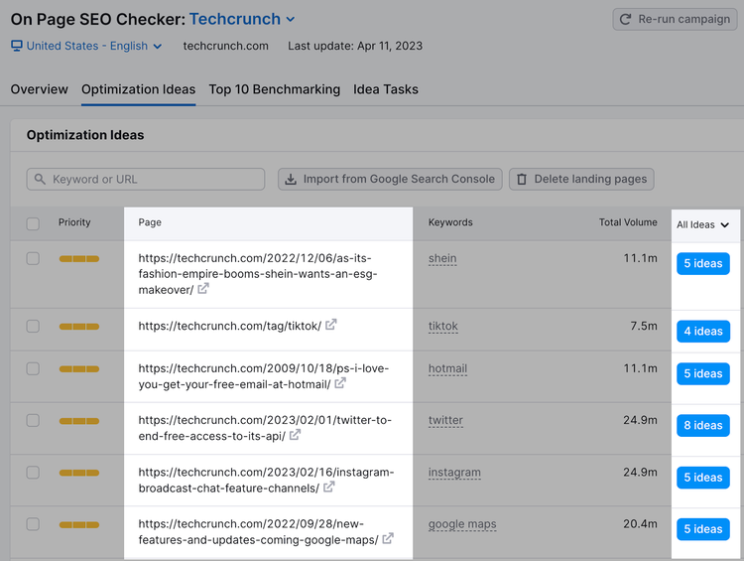Image resolution: width=744 pixels, height=561 pixels.
Task: Open external link icon for hotmail page URL
Action: 340,383
